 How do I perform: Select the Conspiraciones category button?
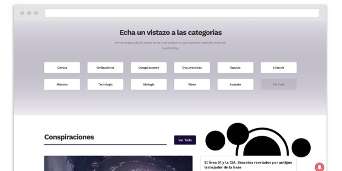pyautogui.click(x=149, y=68)
